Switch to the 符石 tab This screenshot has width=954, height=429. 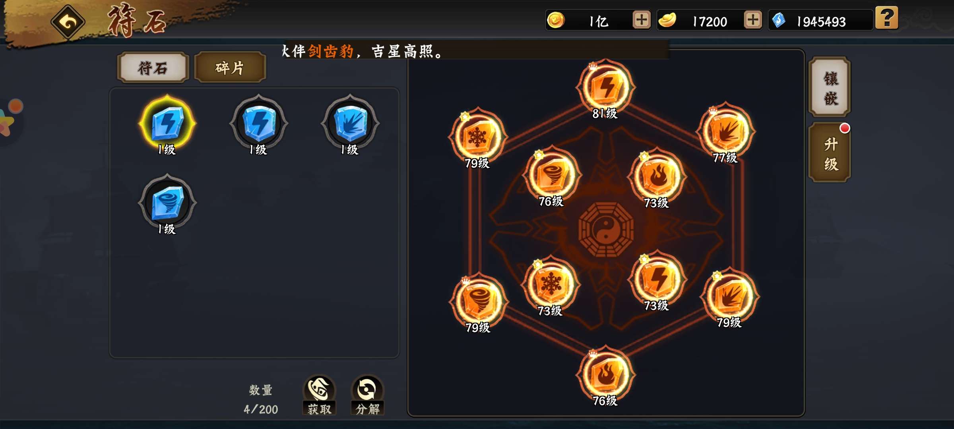tap(153, 68)
